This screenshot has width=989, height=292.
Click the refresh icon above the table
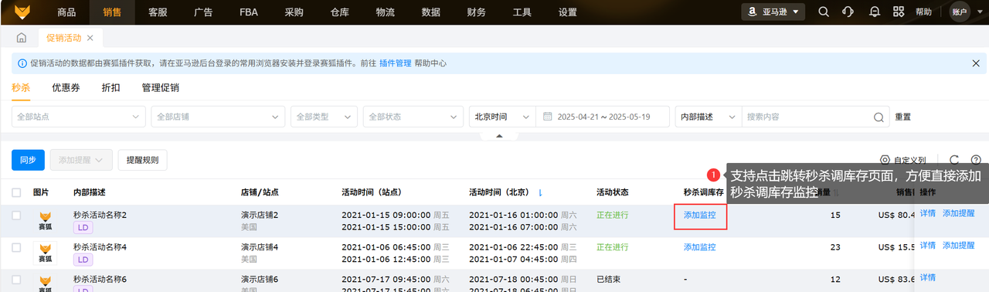[954, 159]
